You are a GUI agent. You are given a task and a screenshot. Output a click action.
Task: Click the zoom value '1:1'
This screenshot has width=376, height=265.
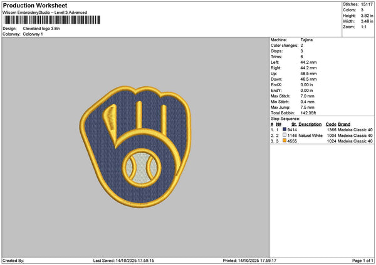click(363, 27)
